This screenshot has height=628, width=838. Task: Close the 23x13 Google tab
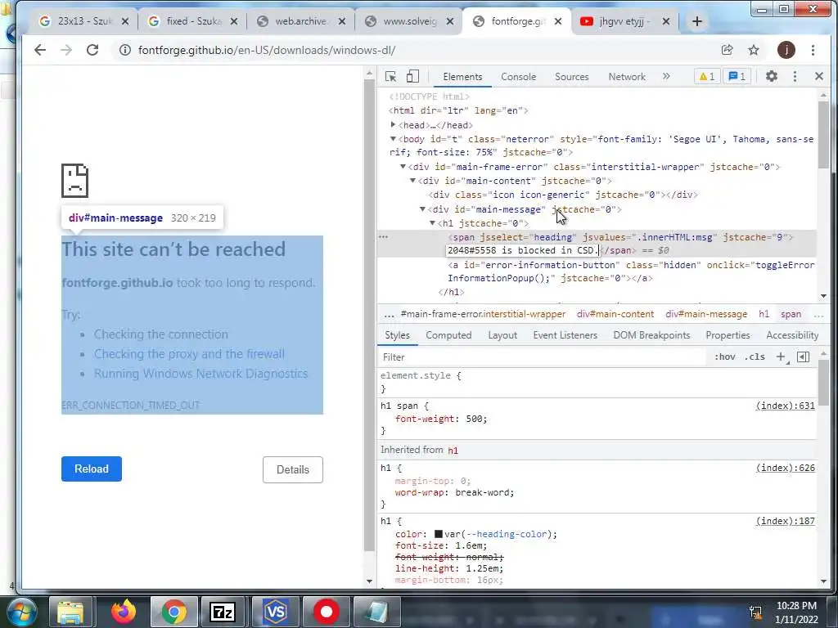pyautogui.click(x=125, y=21)
